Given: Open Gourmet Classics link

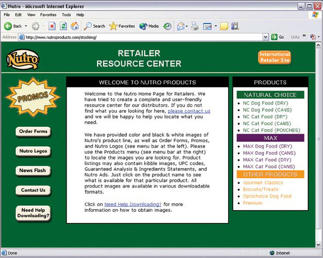Looking at the screenshot, I should click(x=263, y=183).
